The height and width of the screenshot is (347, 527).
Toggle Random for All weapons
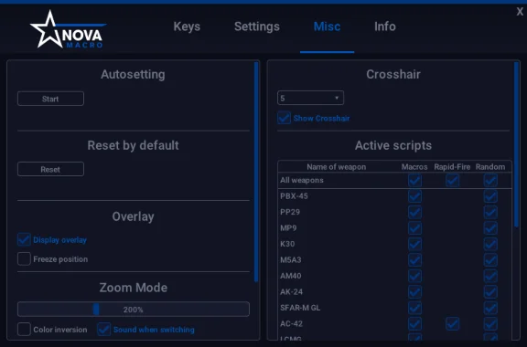pos(490,180)
